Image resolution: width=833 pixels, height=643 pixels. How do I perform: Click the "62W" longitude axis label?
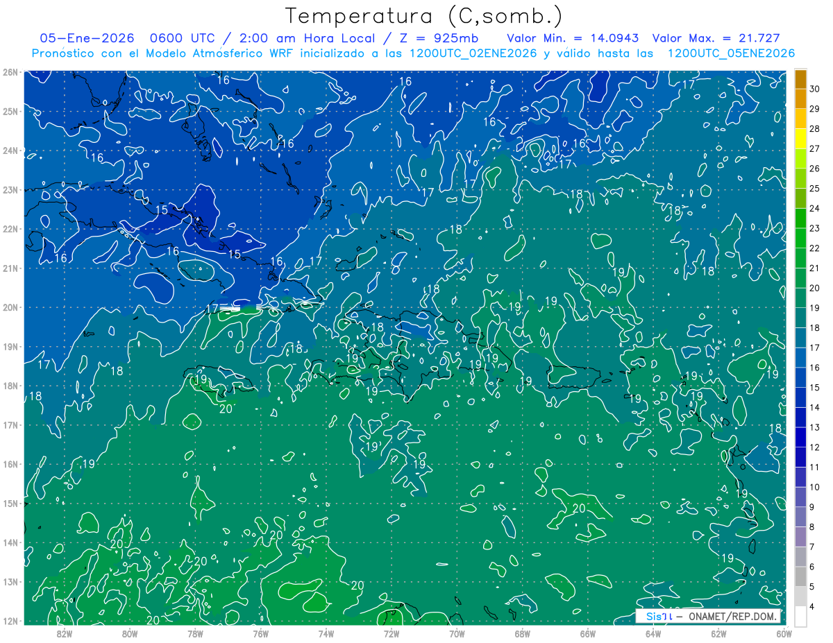[718, 633]
